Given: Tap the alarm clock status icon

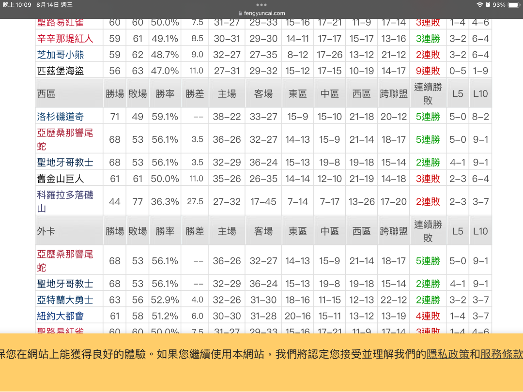Looking at the screenshot, I should click(488, 5).
